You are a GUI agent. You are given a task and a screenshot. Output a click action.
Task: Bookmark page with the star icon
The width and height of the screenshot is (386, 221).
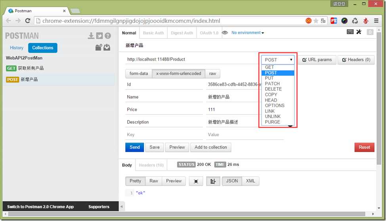point(316,21)
